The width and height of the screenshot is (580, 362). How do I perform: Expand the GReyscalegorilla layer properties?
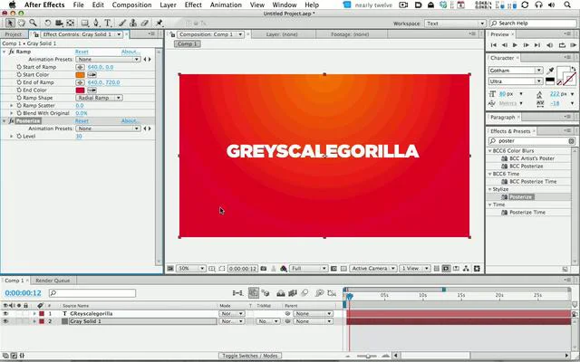[x=34, y=314]
